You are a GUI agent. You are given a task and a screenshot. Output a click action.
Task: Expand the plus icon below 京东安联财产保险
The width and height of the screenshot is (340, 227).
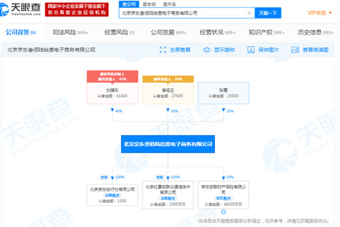[x=223, y=212]
